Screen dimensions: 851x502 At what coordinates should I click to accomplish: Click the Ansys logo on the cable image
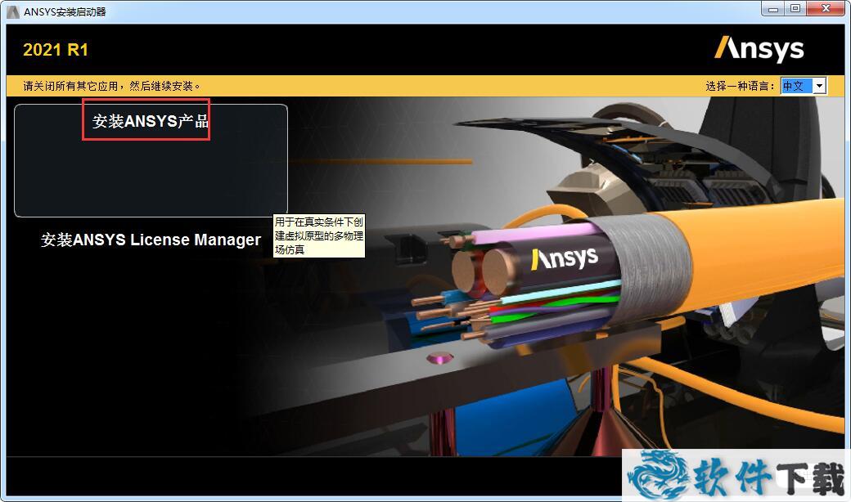pyautogui.click(x=565, y=258)
